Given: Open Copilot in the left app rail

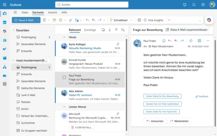Looking at the screenshot, I should click(4, 31).
